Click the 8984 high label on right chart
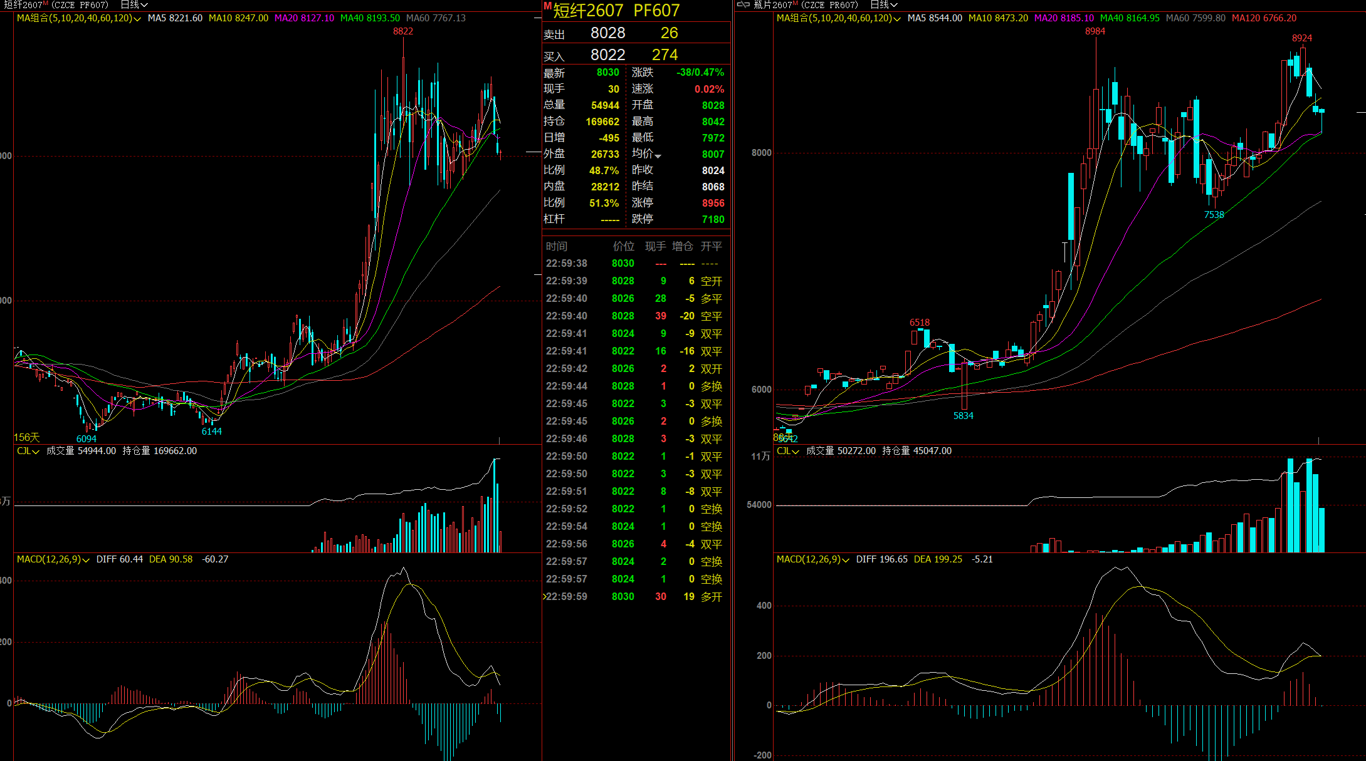The width and height of the screenshot is (1366, 761). coord(1095,31)
